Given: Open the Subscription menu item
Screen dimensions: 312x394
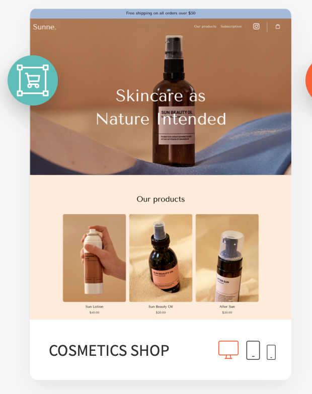Looking at the screenshot, I should [231, 26].
